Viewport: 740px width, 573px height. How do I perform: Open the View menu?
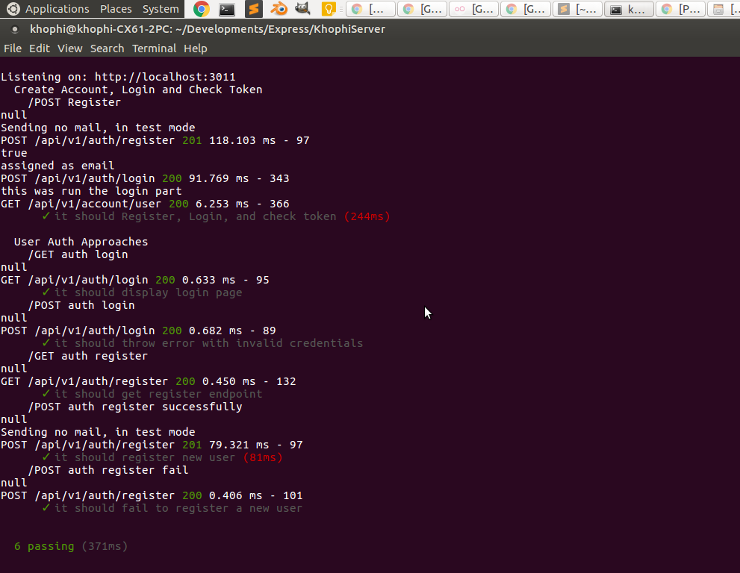(70, 48)
